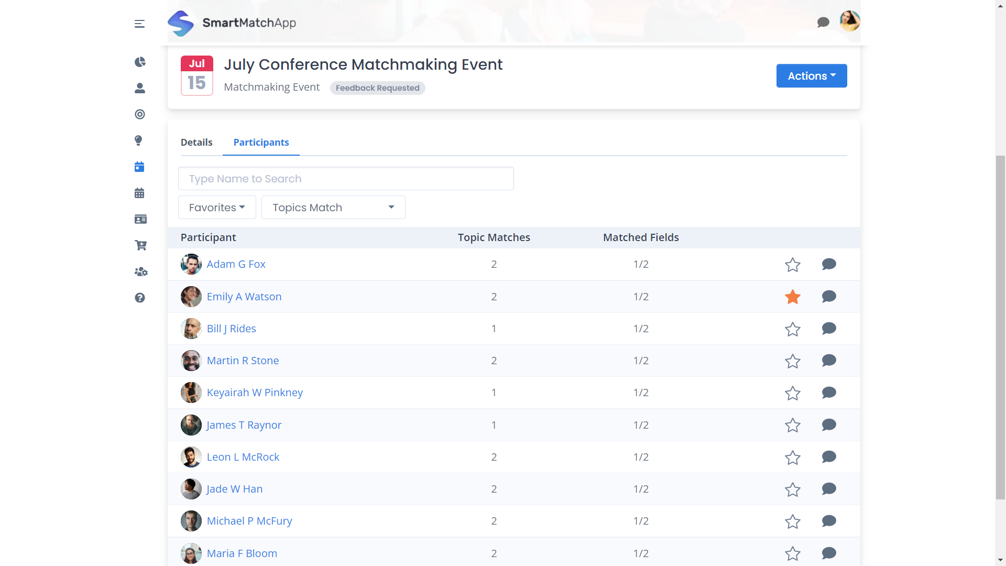Click in the Type Name to Search field
1006x566 pixels.
[x=346, y=178]
